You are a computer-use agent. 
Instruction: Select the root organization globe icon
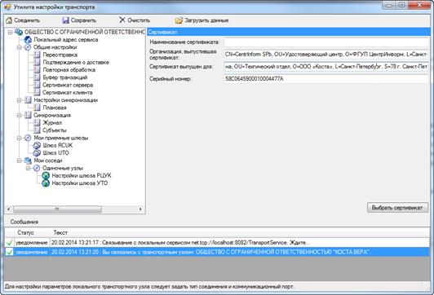(19, 32)
